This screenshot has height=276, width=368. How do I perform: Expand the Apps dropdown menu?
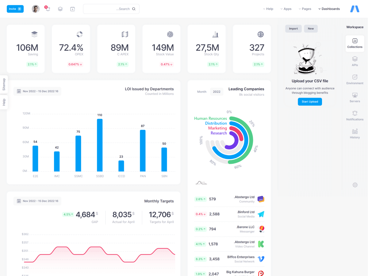[x=286, y=9]
